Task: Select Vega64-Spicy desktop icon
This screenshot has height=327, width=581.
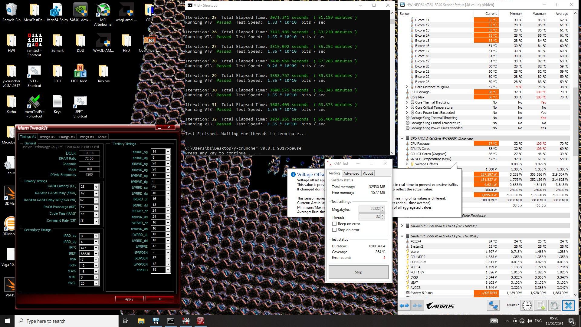Action: click(x=57, y=13)
